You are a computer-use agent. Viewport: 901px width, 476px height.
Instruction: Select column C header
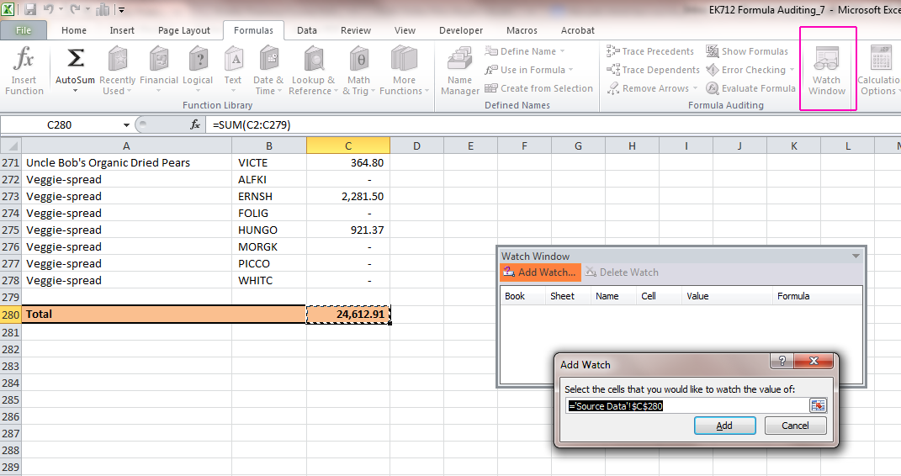tap(348, 145)
